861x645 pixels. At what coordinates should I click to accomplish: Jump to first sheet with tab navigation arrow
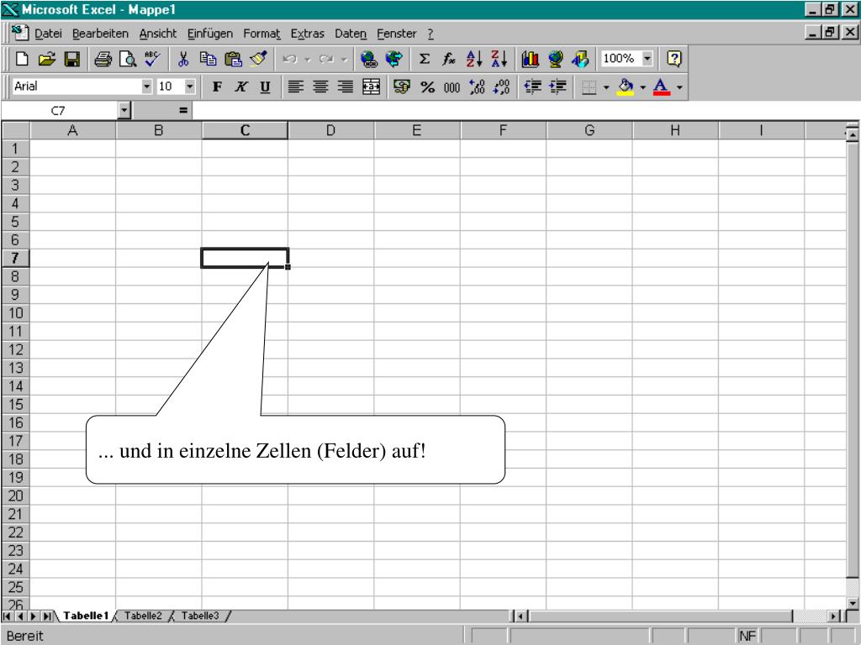(7, 616)
